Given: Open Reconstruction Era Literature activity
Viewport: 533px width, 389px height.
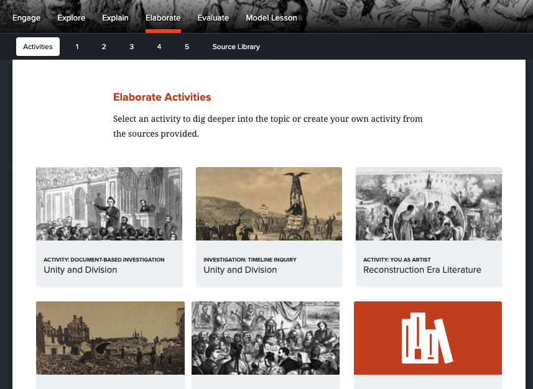Looking at the screenshot, I should [x=429, y=227].
